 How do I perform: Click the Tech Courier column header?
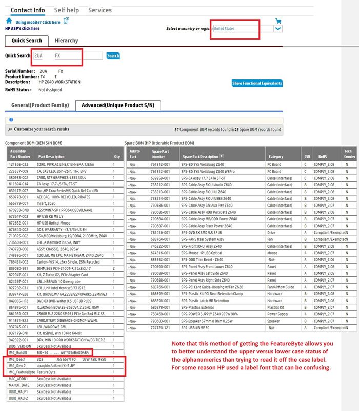coord(350,154)
